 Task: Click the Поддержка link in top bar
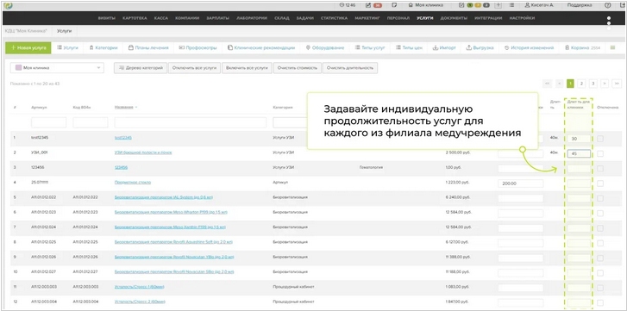[580, 5]
